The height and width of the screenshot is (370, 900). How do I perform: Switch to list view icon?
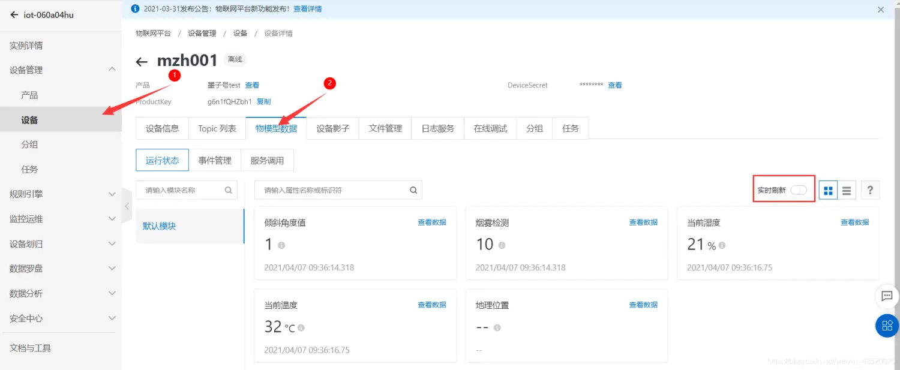[847, 191]
